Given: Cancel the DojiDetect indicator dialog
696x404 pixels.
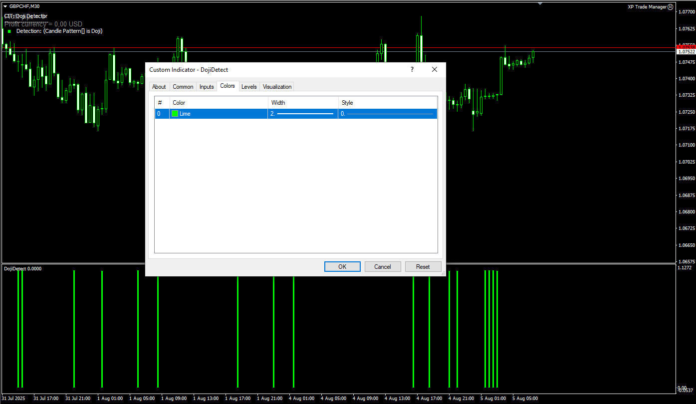Looking at the screenshot, I should pos(383,266).
